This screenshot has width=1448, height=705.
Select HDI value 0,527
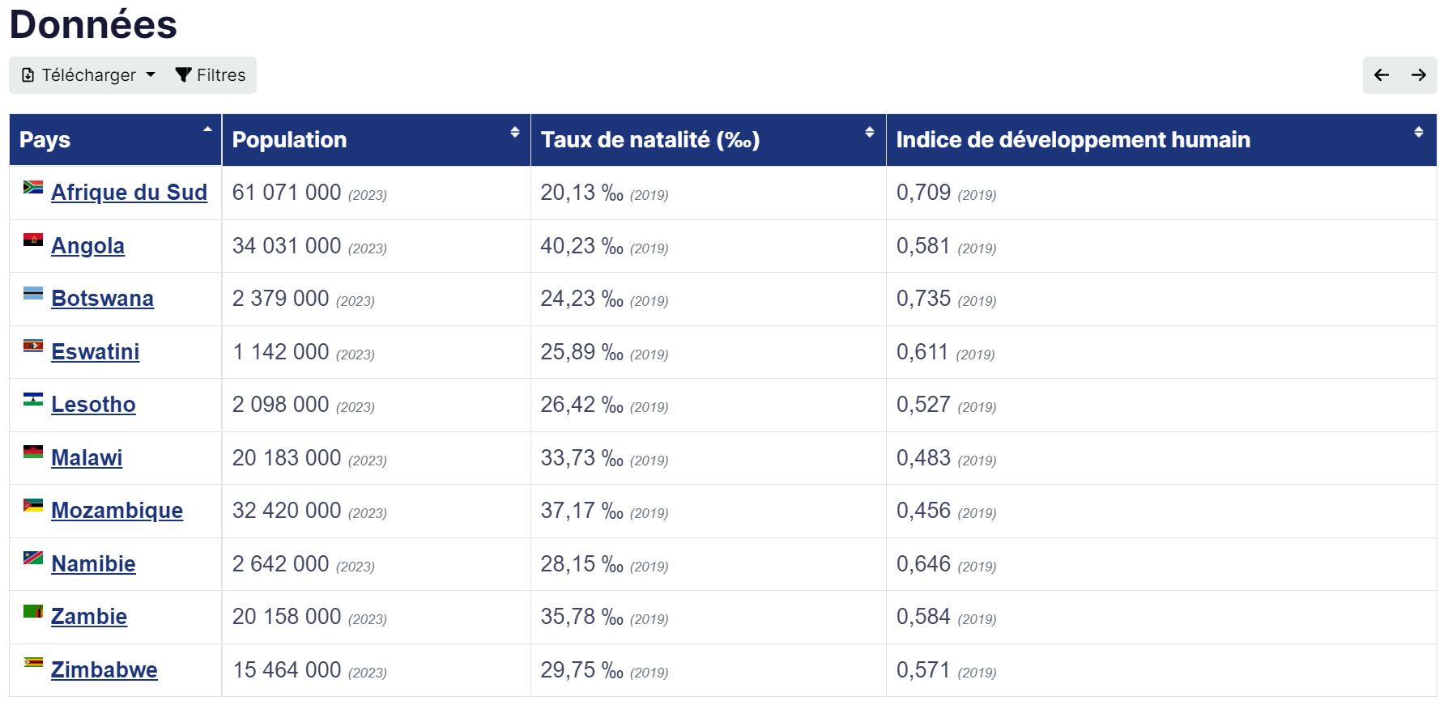click(x=923, y=405)
